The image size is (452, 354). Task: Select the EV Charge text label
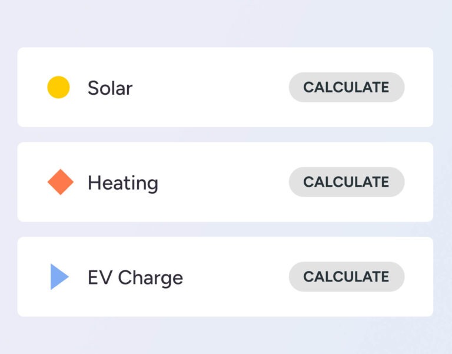135,277
